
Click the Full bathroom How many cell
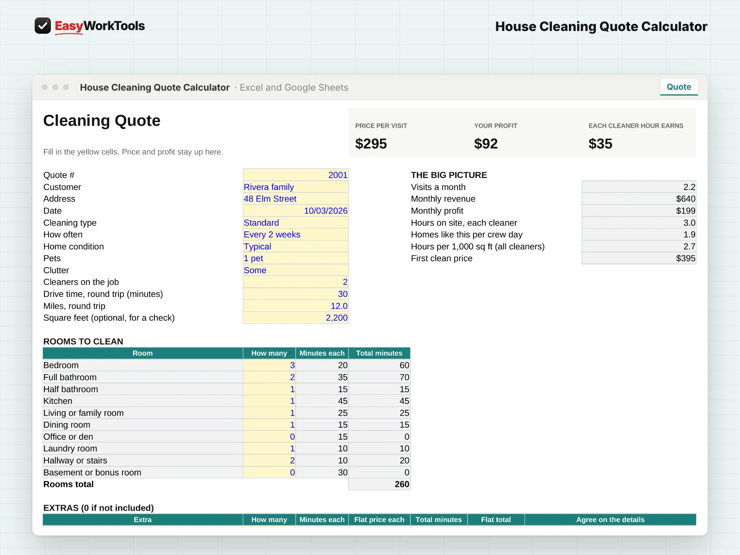[x=269, y=377]
